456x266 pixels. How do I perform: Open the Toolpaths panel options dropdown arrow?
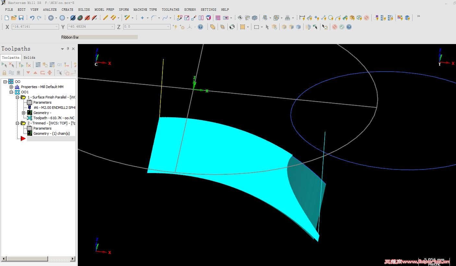click(62, 49)
